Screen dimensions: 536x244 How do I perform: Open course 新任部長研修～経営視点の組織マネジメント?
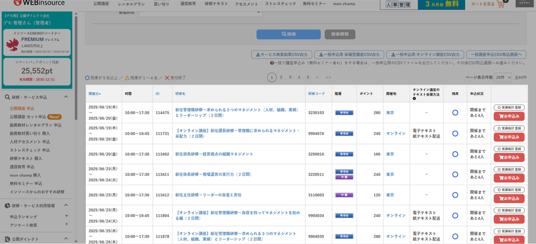tap(214, 154)
